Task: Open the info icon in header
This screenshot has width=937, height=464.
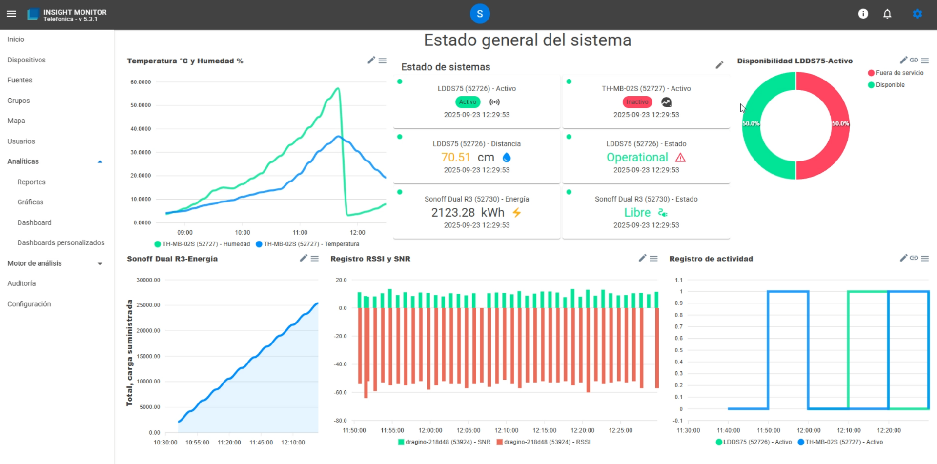Action: 863,14
